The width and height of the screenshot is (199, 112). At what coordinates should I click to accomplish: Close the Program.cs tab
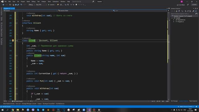click(x=14, y=8)
